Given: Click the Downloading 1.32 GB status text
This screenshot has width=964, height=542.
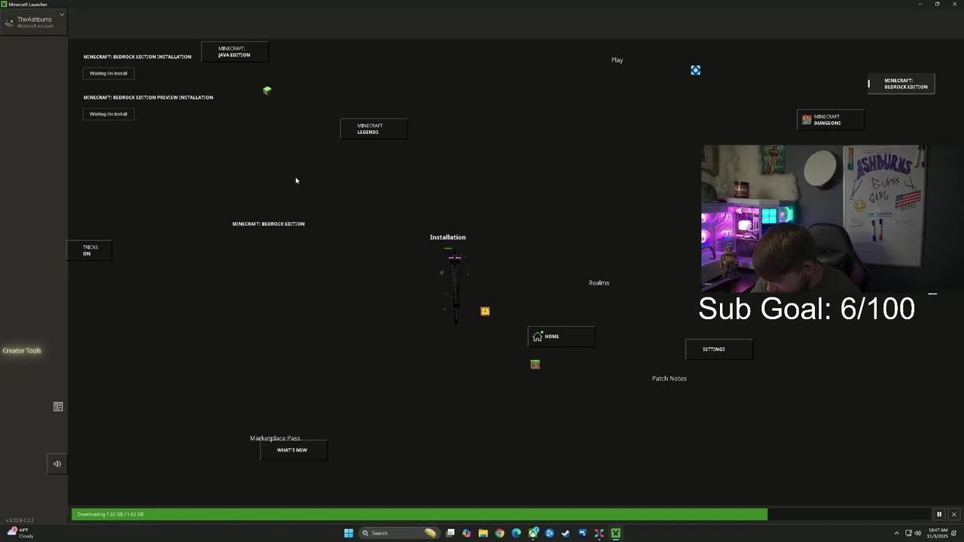Looking at the screenshot, I should click(110, 514).
